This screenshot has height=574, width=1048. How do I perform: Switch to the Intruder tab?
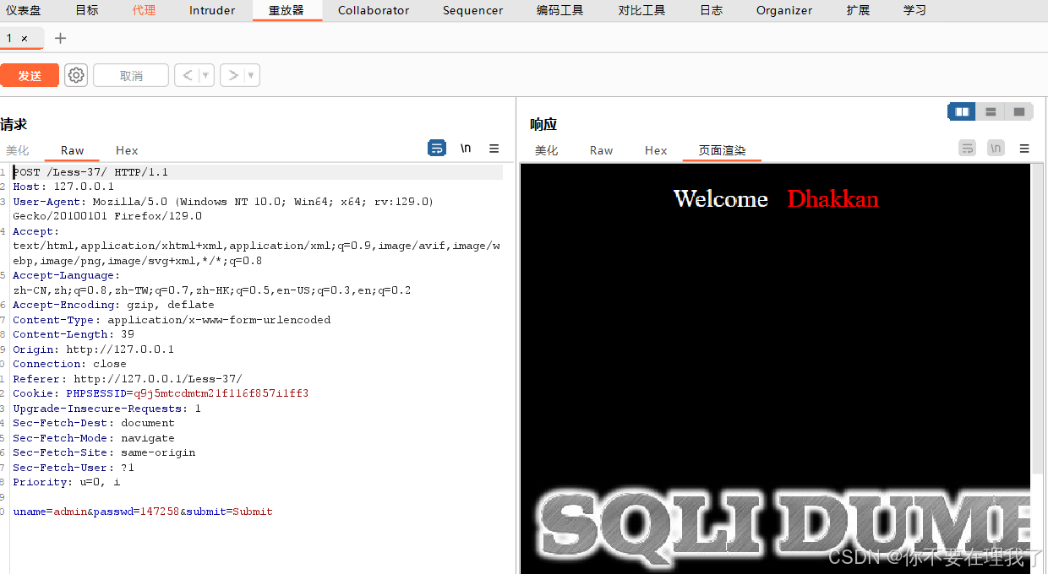[212, 10]
